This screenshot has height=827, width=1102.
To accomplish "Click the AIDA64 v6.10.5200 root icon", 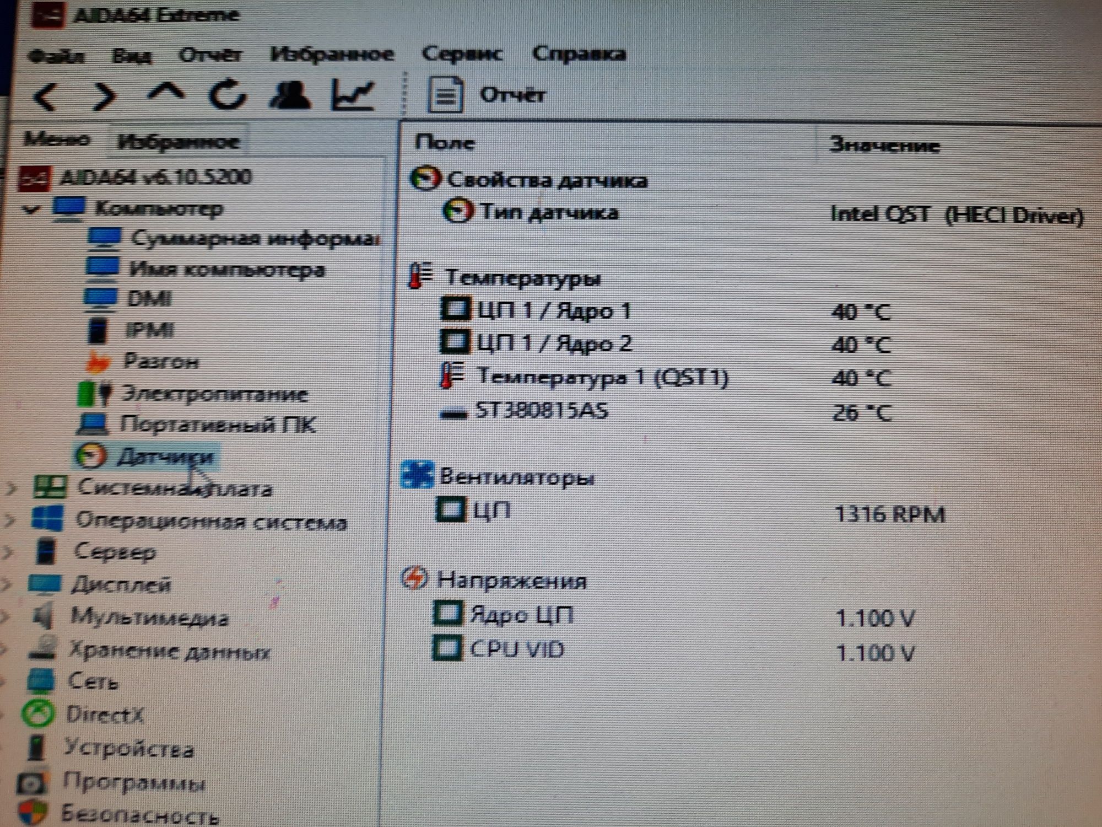I will click(x=35, y=179).
